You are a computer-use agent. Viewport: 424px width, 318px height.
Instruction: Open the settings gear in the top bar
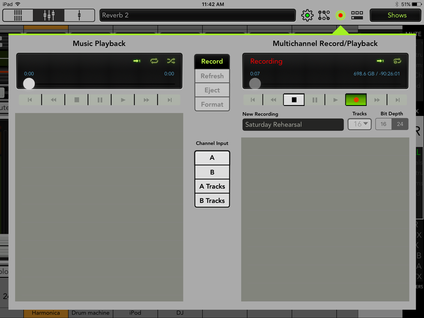(x=307, y=15)
